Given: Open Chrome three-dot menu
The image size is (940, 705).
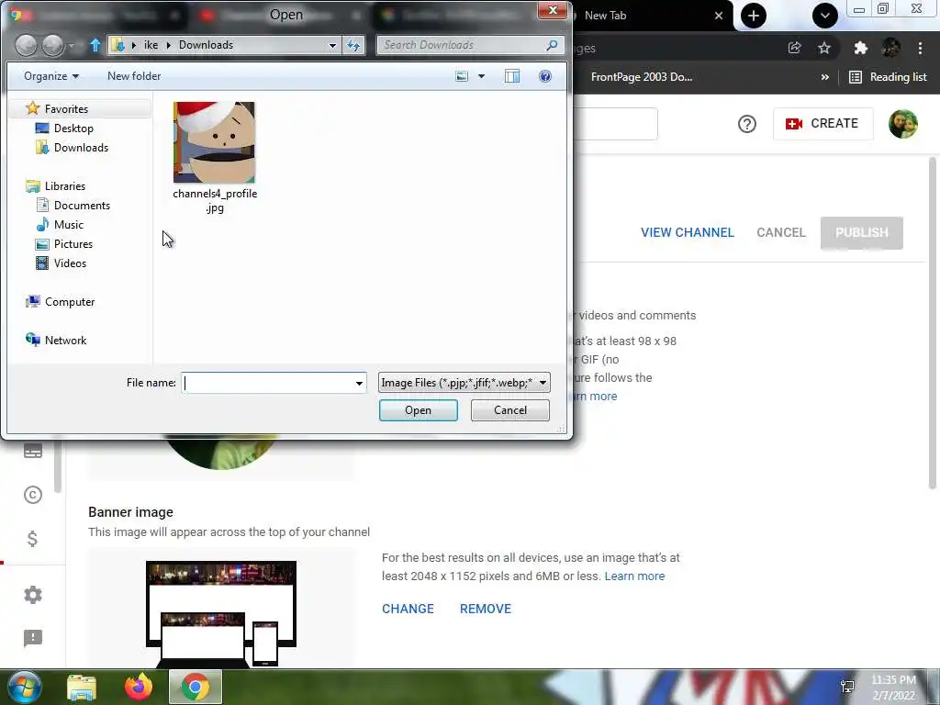Looking at the screenshot, I should [x=920, y=48].
